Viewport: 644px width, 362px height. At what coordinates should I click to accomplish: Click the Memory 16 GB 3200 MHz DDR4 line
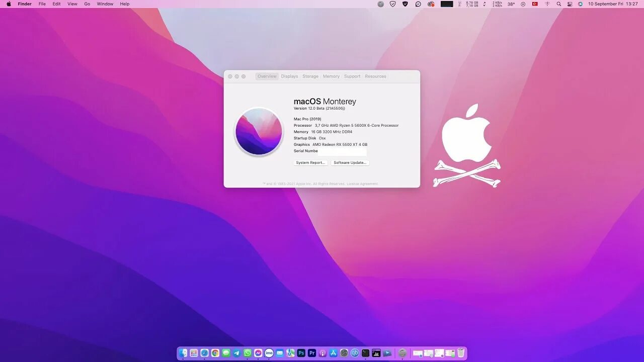pyautogui.click(x=323, y=132)
